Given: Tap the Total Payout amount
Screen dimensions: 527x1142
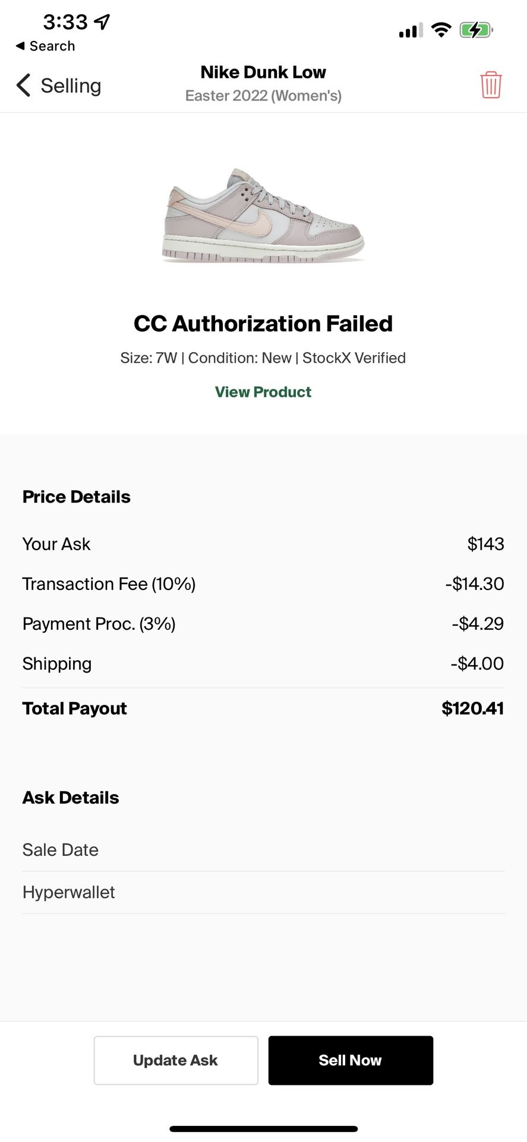Looking at the screenshot, I should (x=472, y=708).
